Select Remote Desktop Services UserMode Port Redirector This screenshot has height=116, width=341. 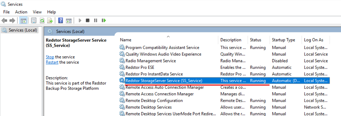[x=171, y=114]
